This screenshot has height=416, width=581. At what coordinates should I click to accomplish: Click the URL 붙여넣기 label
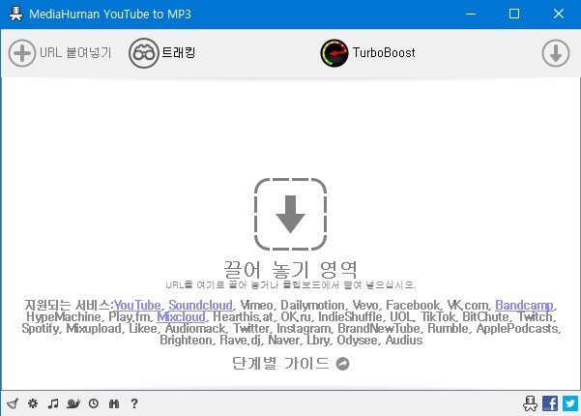(75, 52)
